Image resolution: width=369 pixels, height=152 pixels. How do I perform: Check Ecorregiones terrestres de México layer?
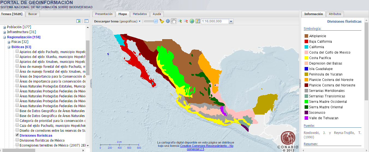(17, 145)
